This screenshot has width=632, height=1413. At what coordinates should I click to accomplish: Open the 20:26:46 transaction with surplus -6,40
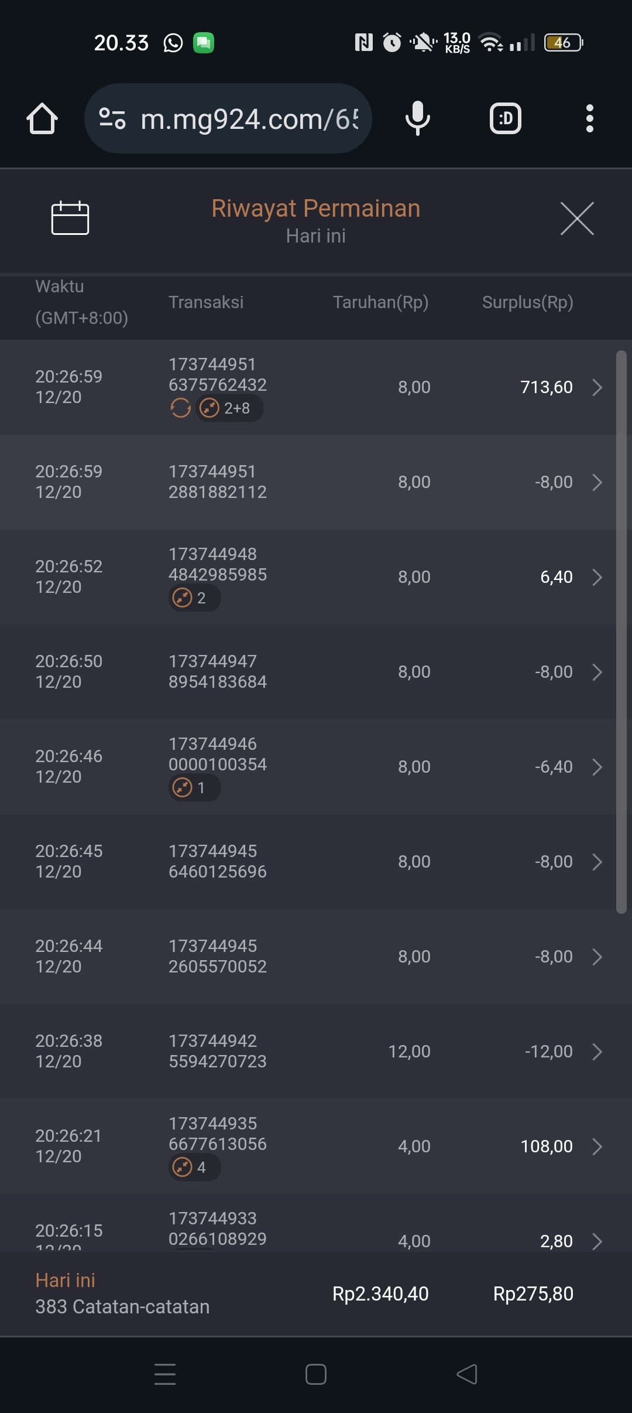click(x=597, y=767)
